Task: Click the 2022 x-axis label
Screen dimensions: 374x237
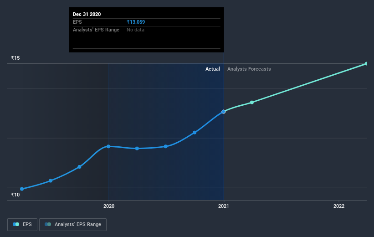Action: pos(339,206)
